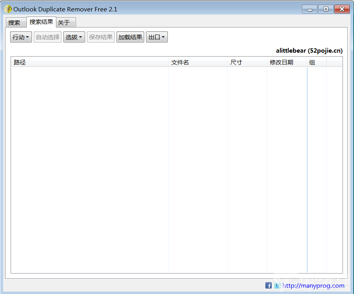
Task: Open the http://manyprog.com link
Action: [x=313, y=286]
